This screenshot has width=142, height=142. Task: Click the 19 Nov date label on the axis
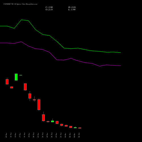click(29, 135)
